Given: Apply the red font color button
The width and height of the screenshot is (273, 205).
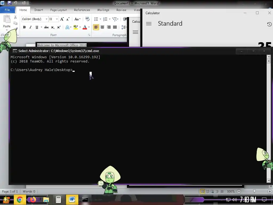Looking at the screenshot, I should [x=85, y=27].
